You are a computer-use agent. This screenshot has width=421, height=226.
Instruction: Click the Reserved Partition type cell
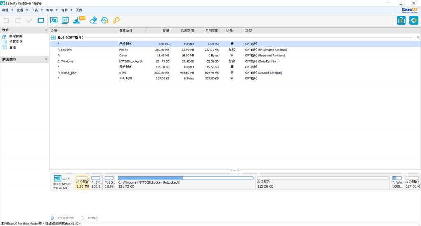265,56
